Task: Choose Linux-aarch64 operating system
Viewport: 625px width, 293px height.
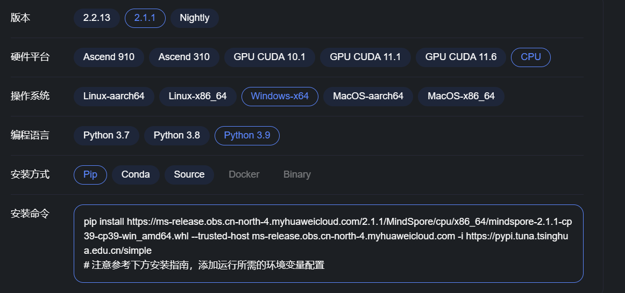Action: [114, 96]
